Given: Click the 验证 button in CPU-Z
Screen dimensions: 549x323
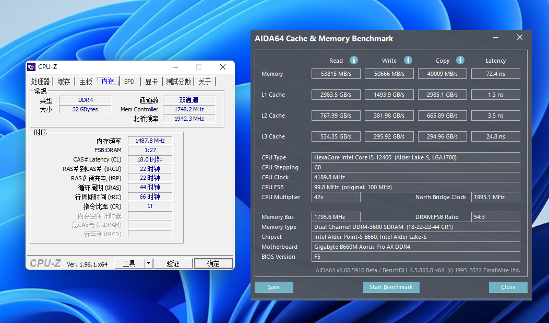Looking at the screenshot, I should [173, 263].
